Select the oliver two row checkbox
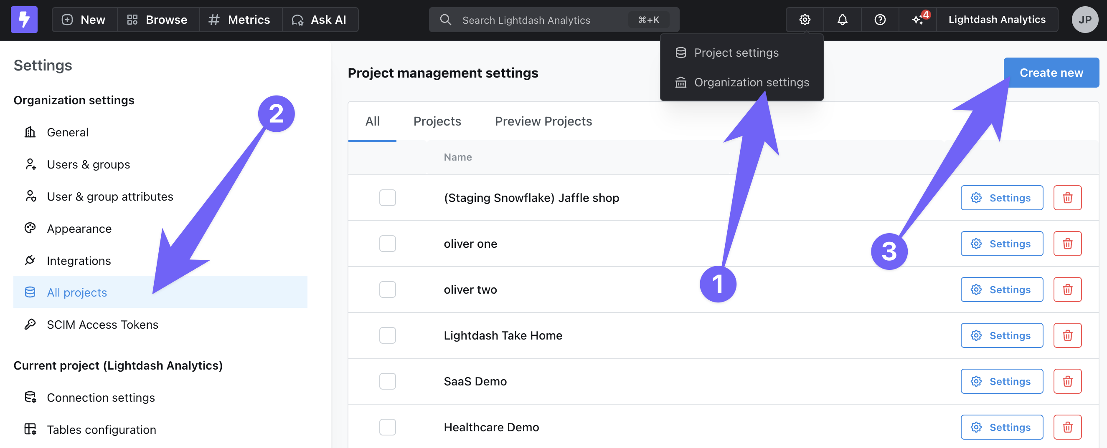Viewport: 1107px width, 448px height. [387, 289]
